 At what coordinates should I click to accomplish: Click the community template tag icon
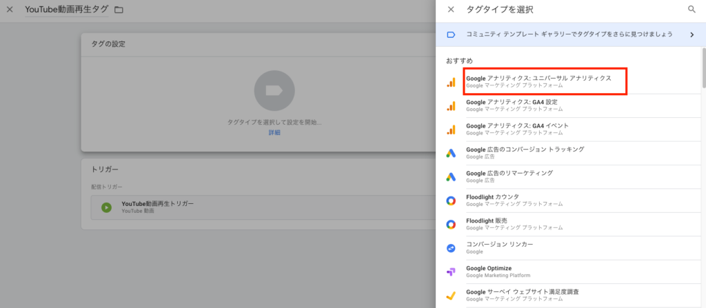pyautogui.click(x=451, y=34)
